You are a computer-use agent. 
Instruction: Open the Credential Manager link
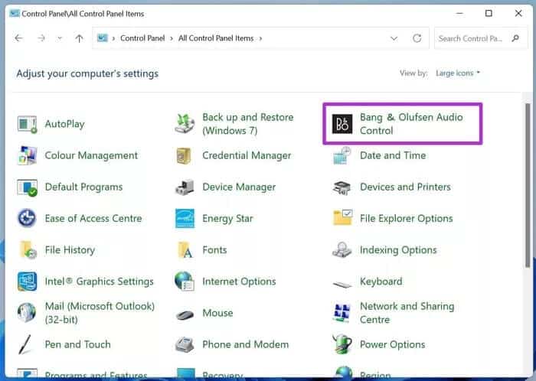247,155
